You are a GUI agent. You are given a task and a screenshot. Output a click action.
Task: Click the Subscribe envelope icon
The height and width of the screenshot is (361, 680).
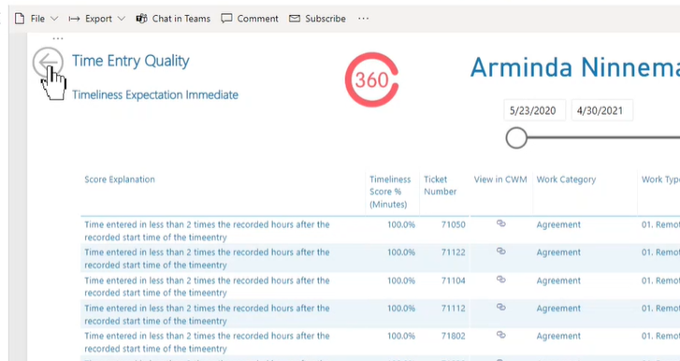(x=295, y=19)
